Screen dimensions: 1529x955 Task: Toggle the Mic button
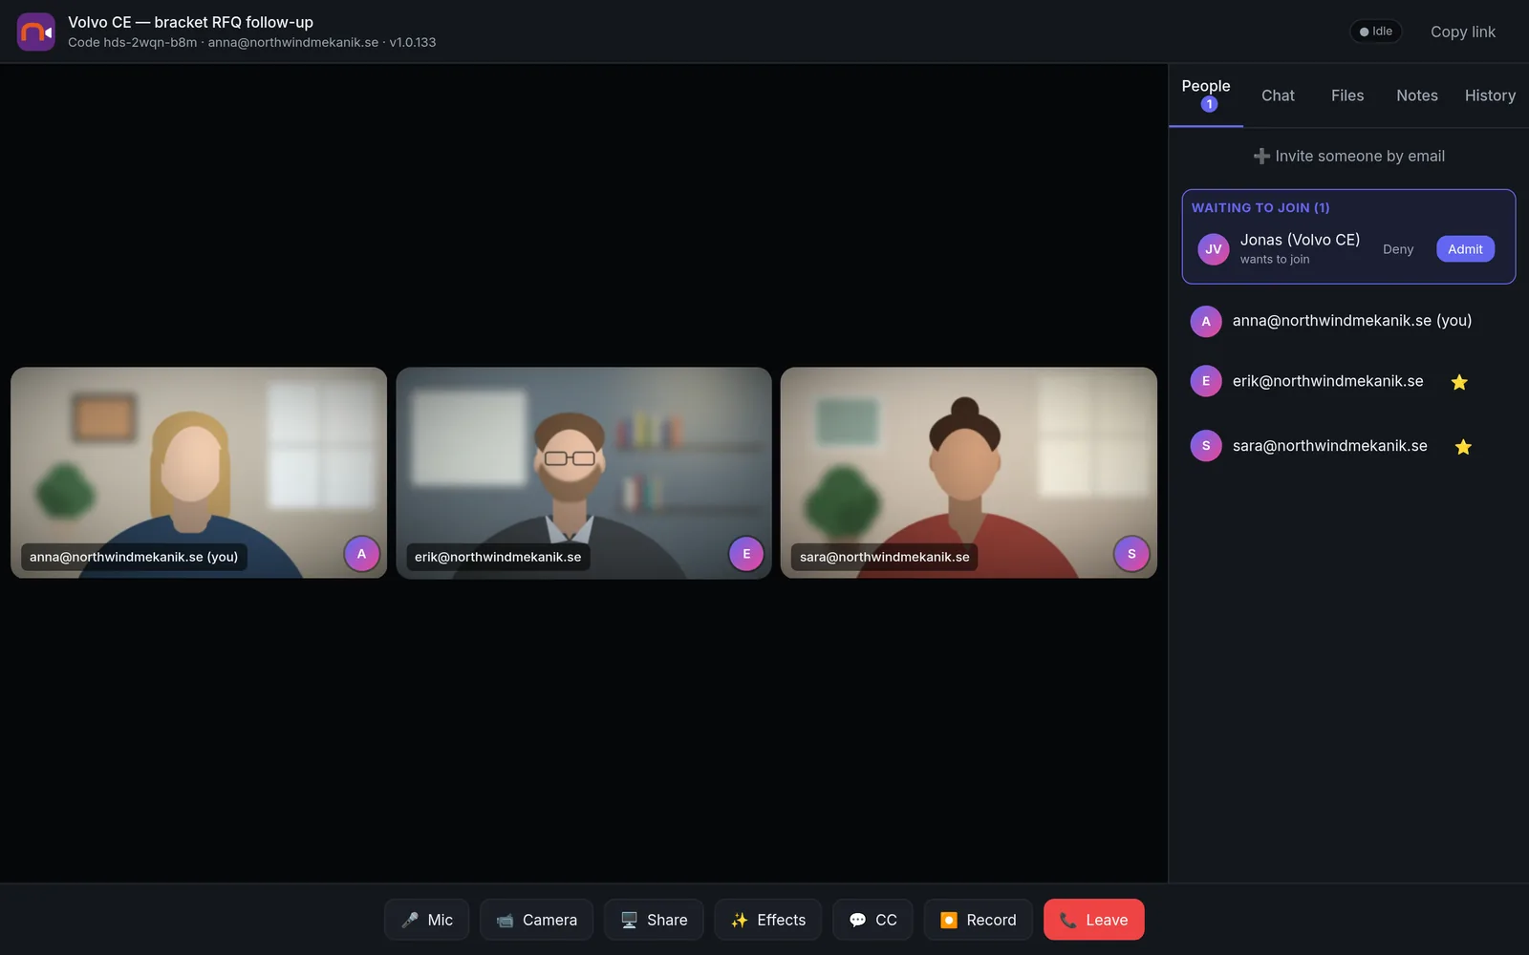(x=426, y=920)
